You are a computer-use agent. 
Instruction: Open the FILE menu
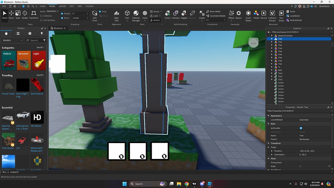coord(4,6)
